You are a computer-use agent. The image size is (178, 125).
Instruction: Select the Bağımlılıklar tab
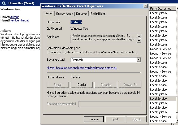(98, 14)
